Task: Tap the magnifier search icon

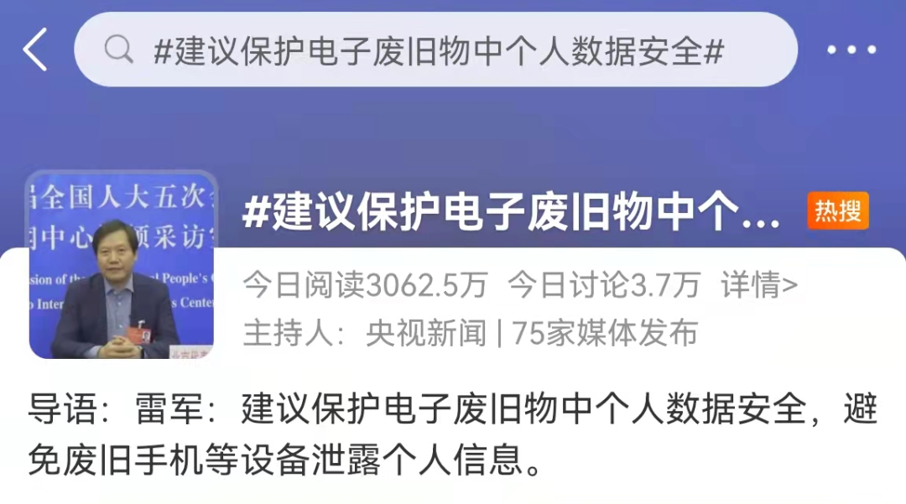Action: 119,49
